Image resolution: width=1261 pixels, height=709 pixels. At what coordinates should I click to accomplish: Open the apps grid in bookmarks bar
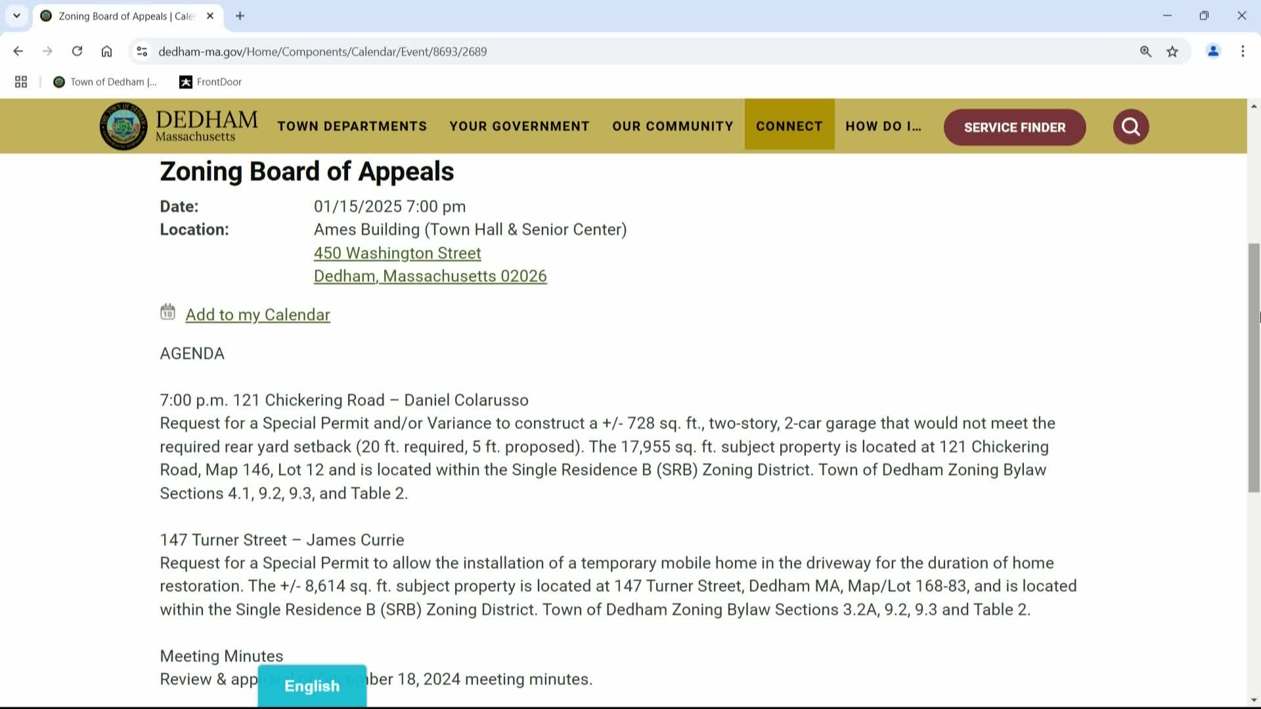[21, 81]
